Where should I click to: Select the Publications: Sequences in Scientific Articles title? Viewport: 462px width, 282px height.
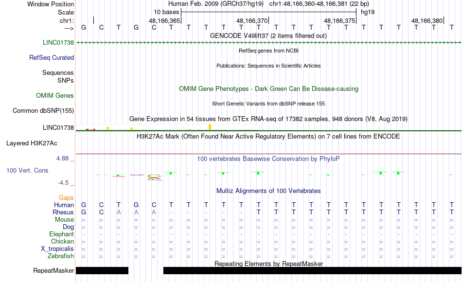point(268,66)
